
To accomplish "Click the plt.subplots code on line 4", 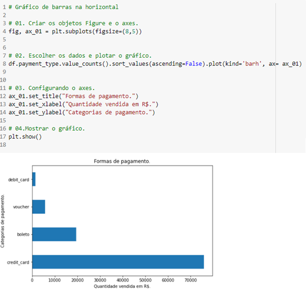I will coord(75,31).
